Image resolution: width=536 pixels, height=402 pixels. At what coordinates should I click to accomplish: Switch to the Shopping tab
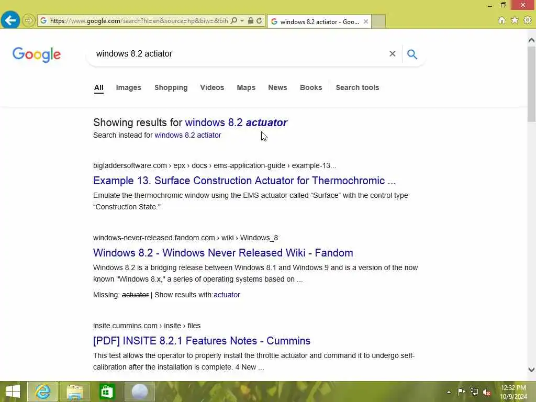(171, 87)
